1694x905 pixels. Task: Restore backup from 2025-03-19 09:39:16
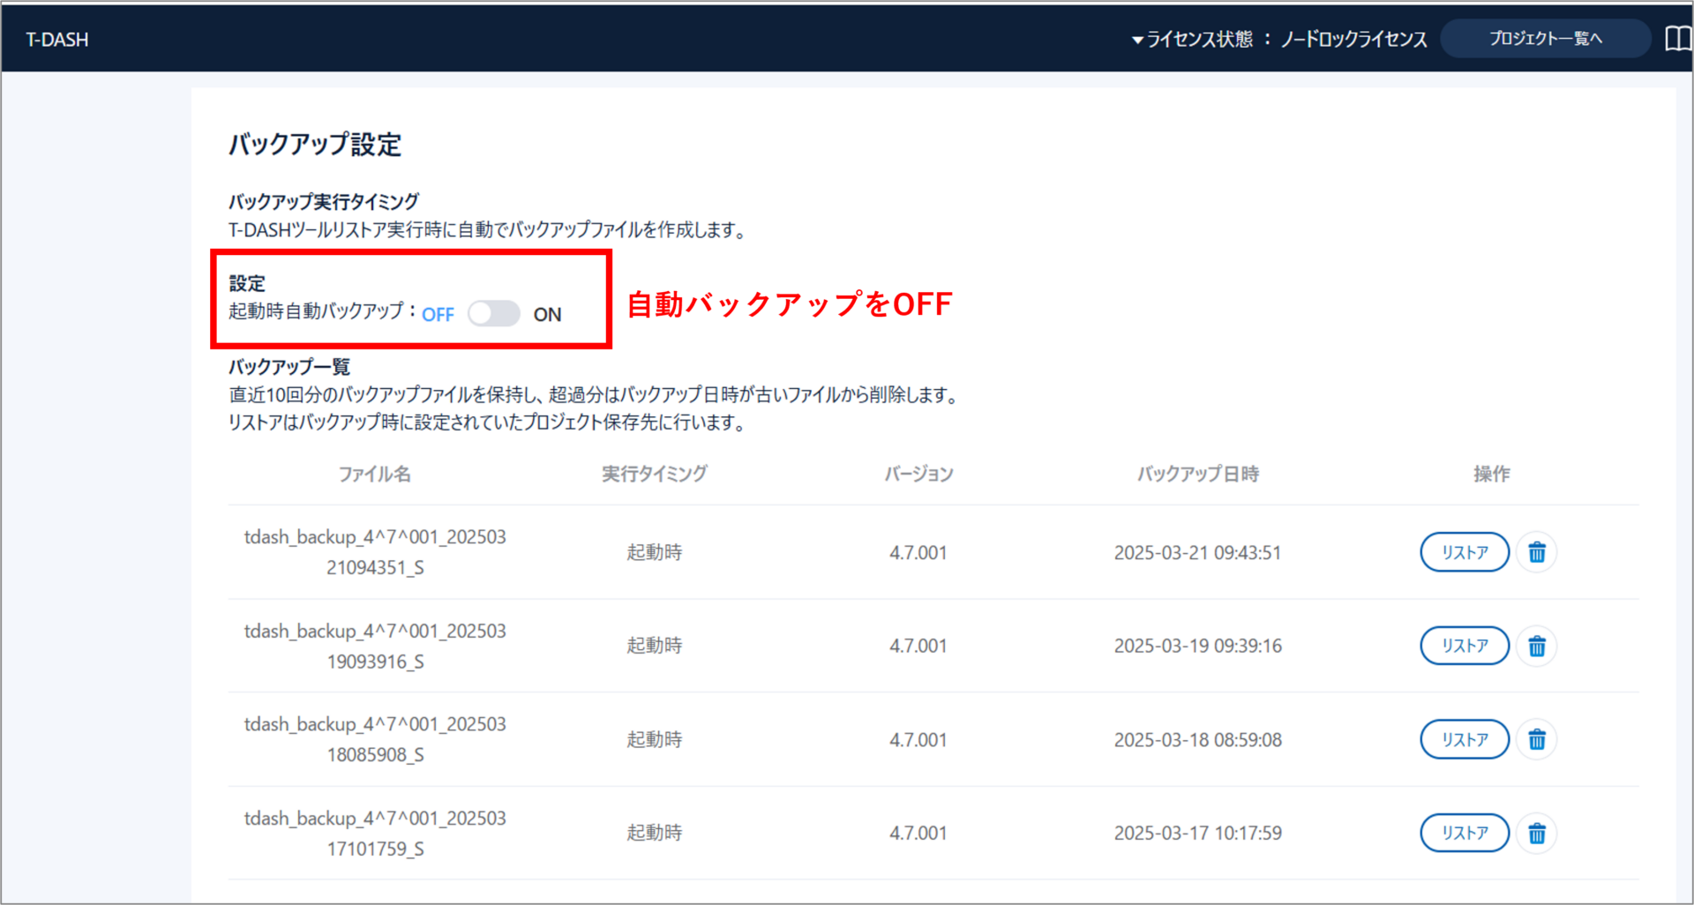click(1464, 647)
